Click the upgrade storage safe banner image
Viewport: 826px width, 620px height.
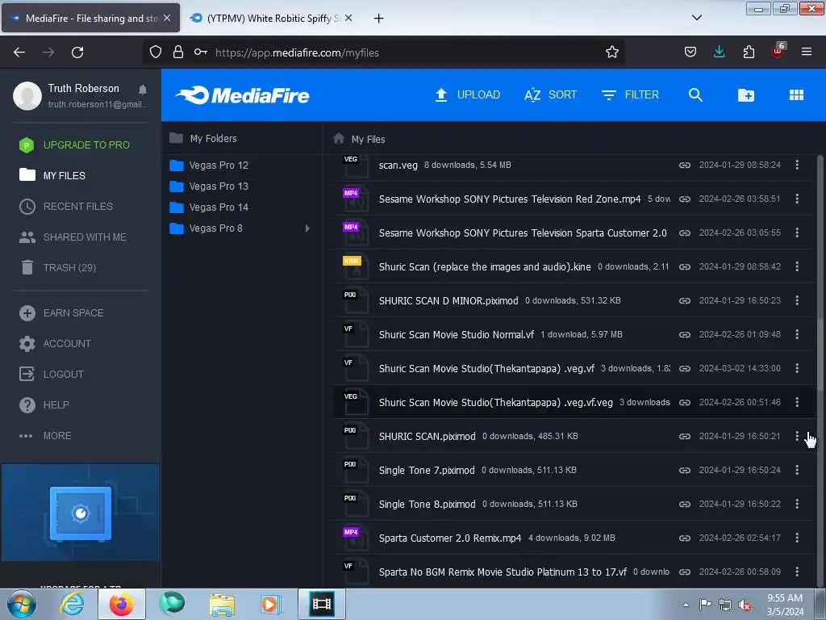click(x=81, y=513)
